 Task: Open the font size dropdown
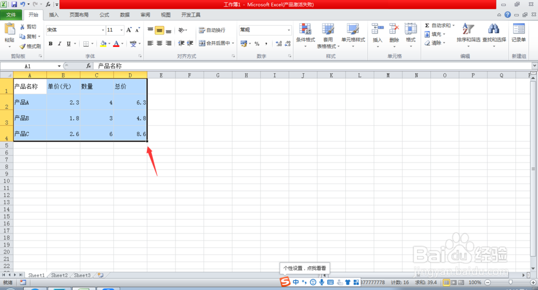pos(121,30)
